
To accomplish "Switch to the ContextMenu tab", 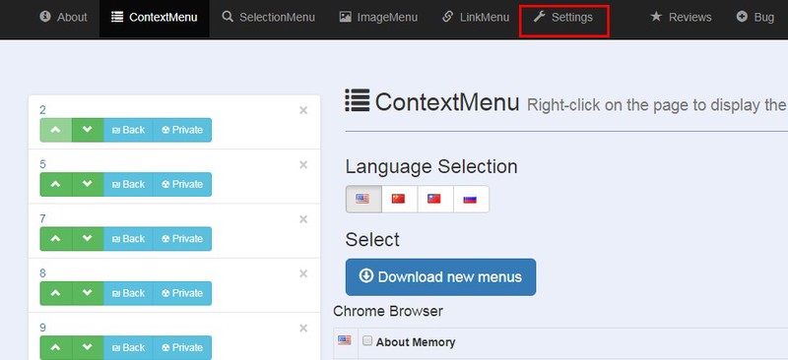I will point(155,17).
